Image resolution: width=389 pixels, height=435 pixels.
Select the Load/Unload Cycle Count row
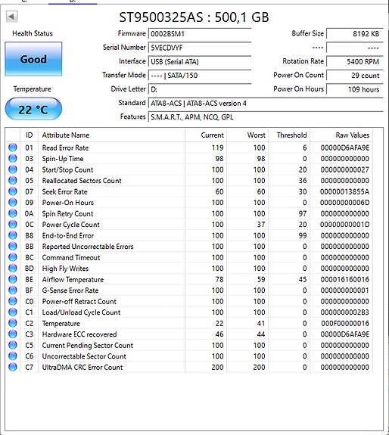189,312
